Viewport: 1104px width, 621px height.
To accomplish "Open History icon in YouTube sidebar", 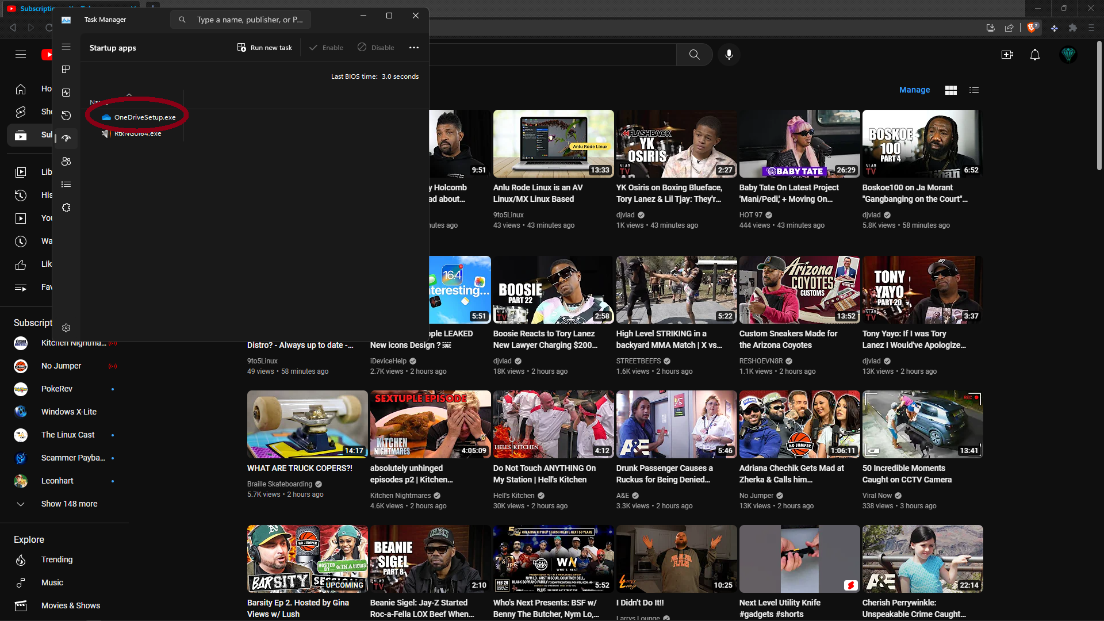I will click(x=21, y=195).
